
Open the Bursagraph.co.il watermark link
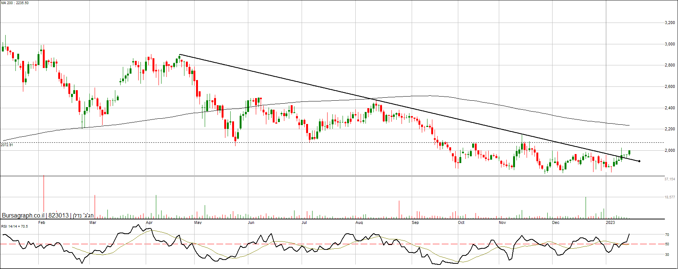coord(23,216)
